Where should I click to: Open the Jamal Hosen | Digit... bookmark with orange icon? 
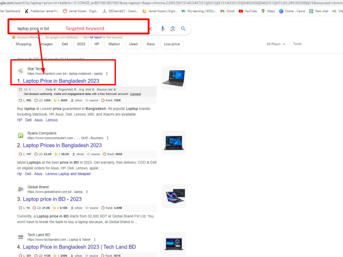(159, 11)
